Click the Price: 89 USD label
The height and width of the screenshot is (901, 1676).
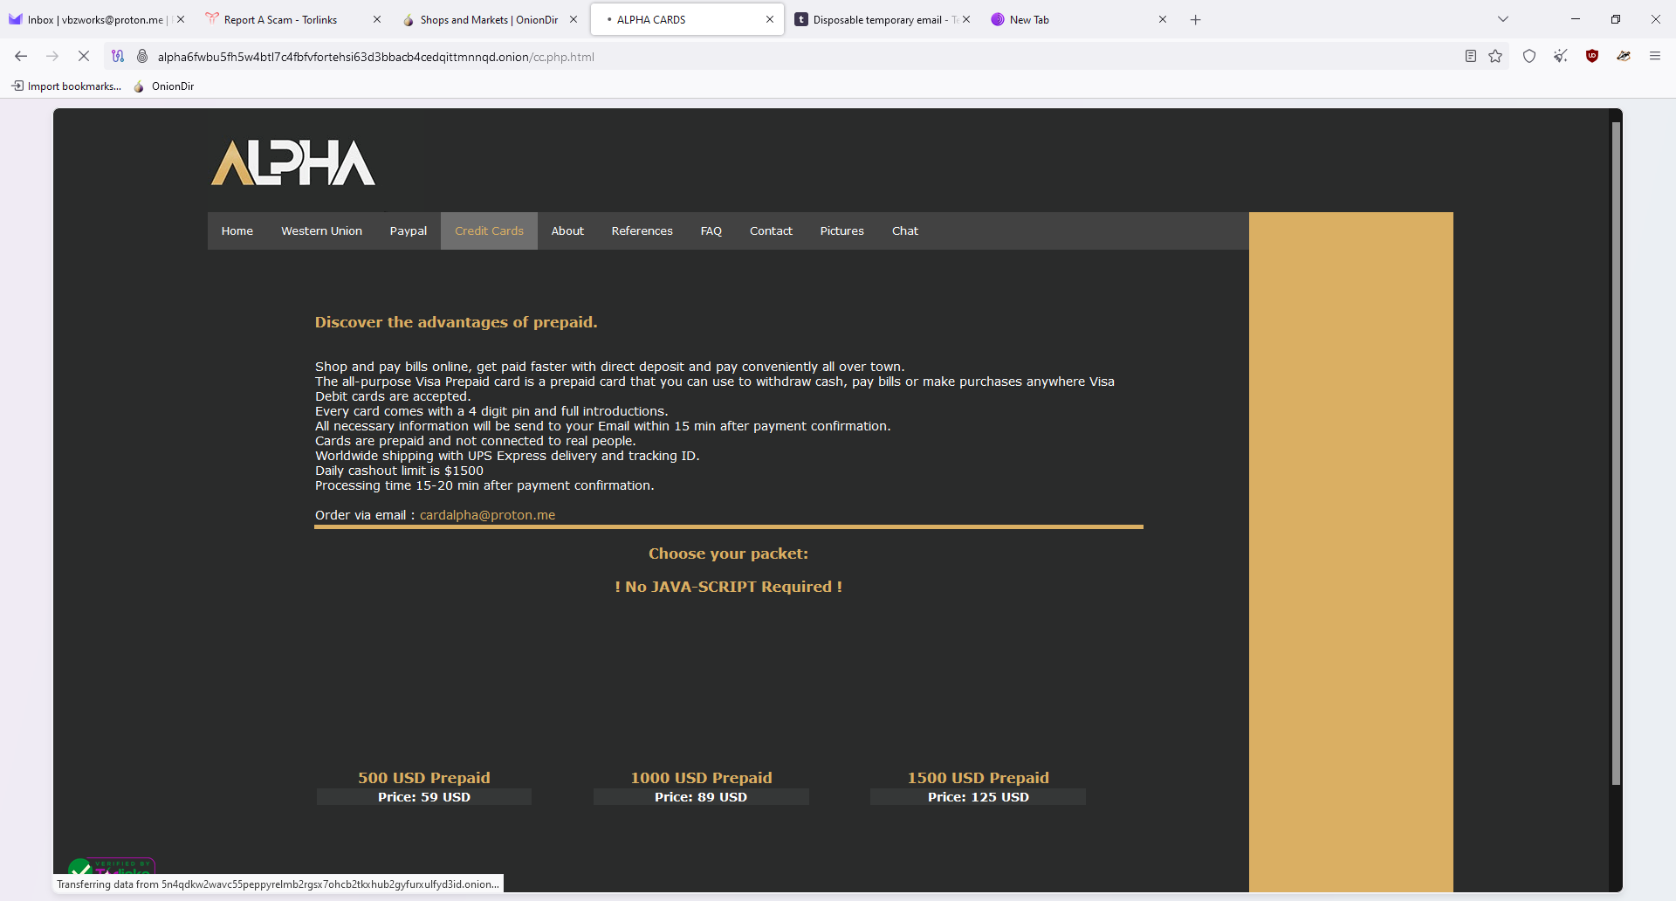pyautogui.click(x=701, y=797)
